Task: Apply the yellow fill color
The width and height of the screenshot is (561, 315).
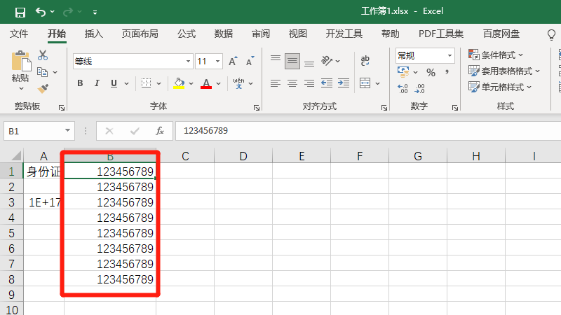Action: 179,83
